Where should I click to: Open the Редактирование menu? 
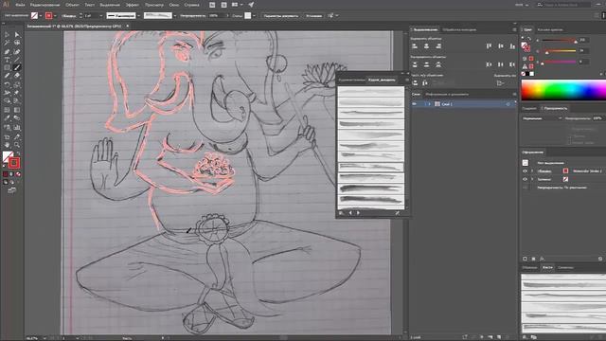(x=45, y=5)
